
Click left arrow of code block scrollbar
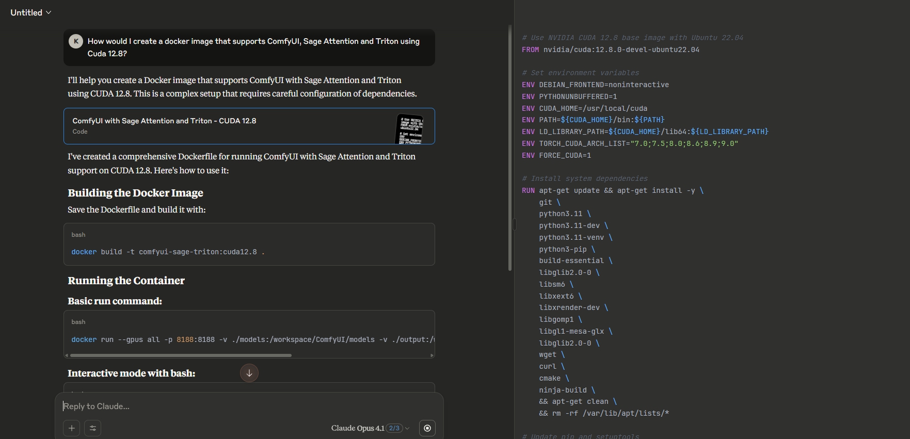coord(67,355)
